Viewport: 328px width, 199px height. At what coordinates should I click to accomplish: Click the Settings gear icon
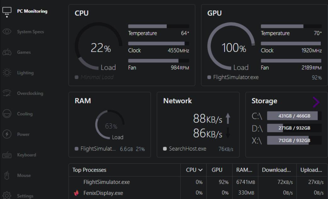click(7, 196)
